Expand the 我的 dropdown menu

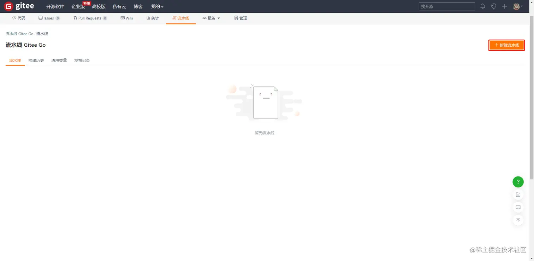point(157,6)
